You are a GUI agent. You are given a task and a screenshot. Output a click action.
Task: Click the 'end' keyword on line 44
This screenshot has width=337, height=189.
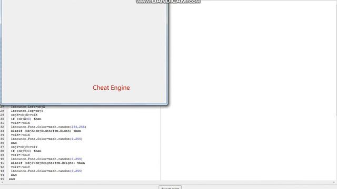14,175
